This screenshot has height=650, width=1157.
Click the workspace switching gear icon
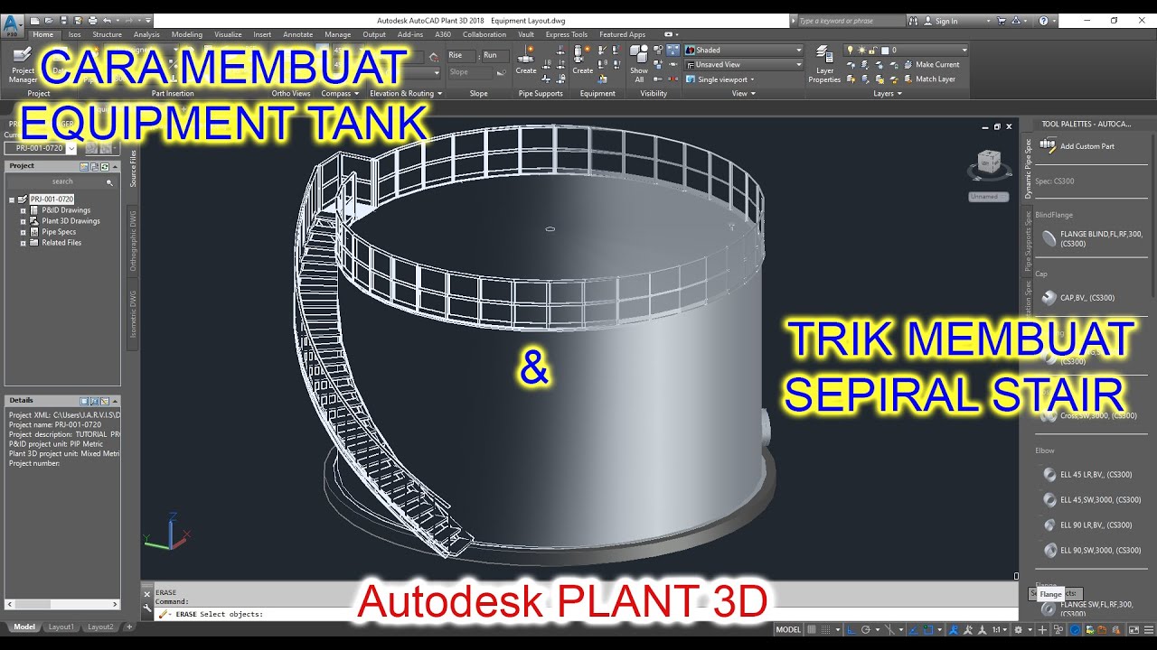click(x=1019, y=629)
